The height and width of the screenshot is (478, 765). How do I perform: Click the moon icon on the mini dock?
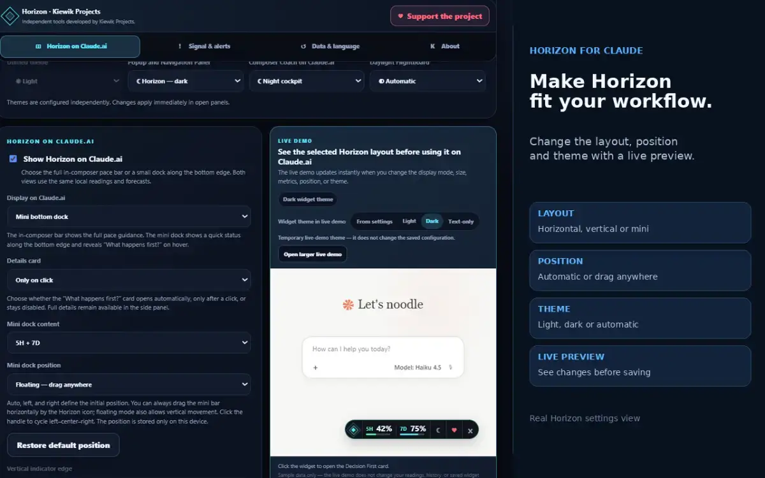[x=438, y=430]
